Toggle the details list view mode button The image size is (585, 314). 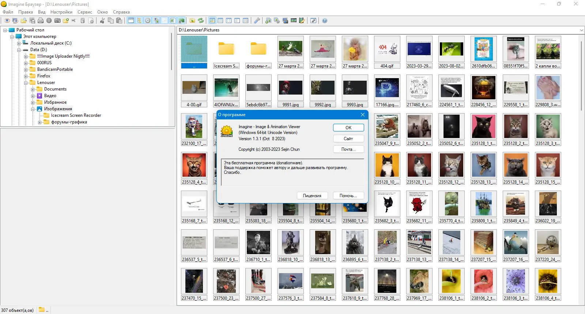coord(246,20)
